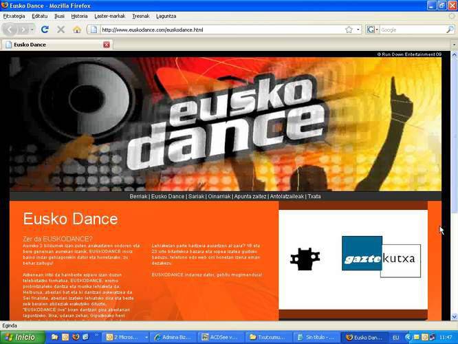
Task: Open the Ikusi menu
Action: 60,17
